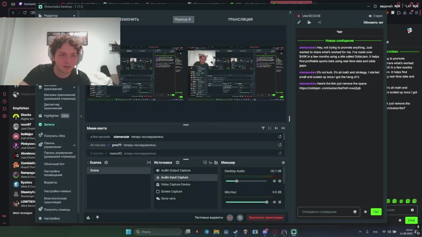Open the filter funnel in Мини-лента
The image size is (422, 237).
pyautogui.click(x=263, y=128)
